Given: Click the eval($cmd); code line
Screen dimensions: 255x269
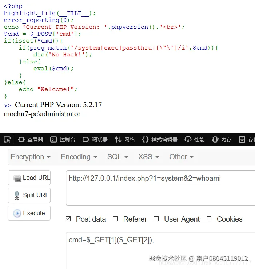Looking at the screenshot, I should click(x=53, y=69).
